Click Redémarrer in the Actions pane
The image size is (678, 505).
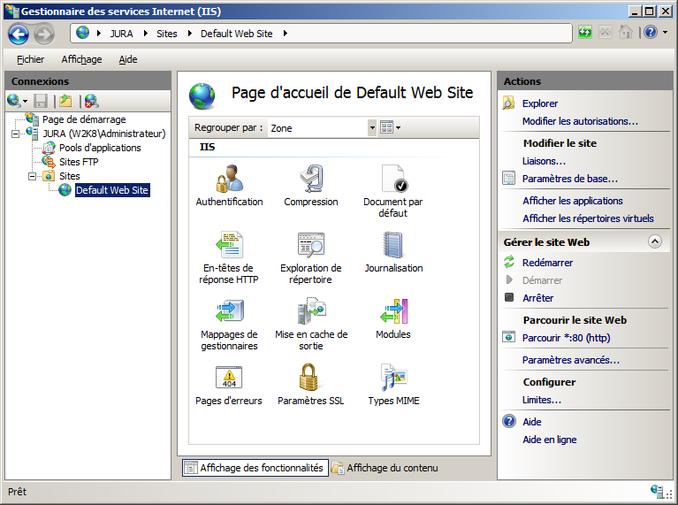(547, 263)
